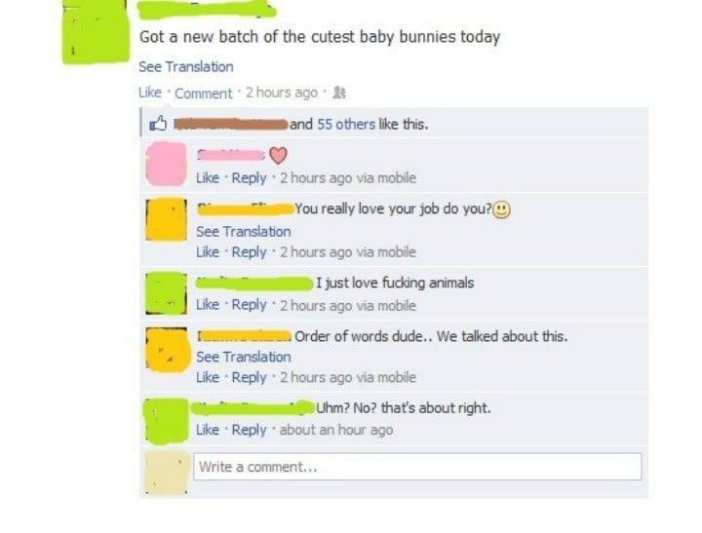The image size is (702, 533).
Task: Reply to 'I just love' animals comment
Action: (x=249, y=305)
